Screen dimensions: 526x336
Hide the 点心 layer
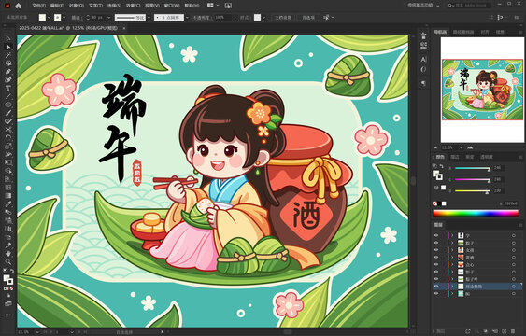[436, 264]
